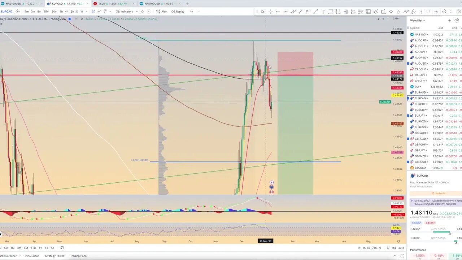Open the Strategy Tester tab

click(x=55, y=256)
